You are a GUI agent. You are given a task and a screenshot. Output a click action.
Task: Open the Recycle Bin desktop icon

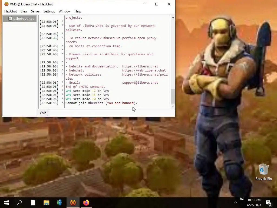263,172
